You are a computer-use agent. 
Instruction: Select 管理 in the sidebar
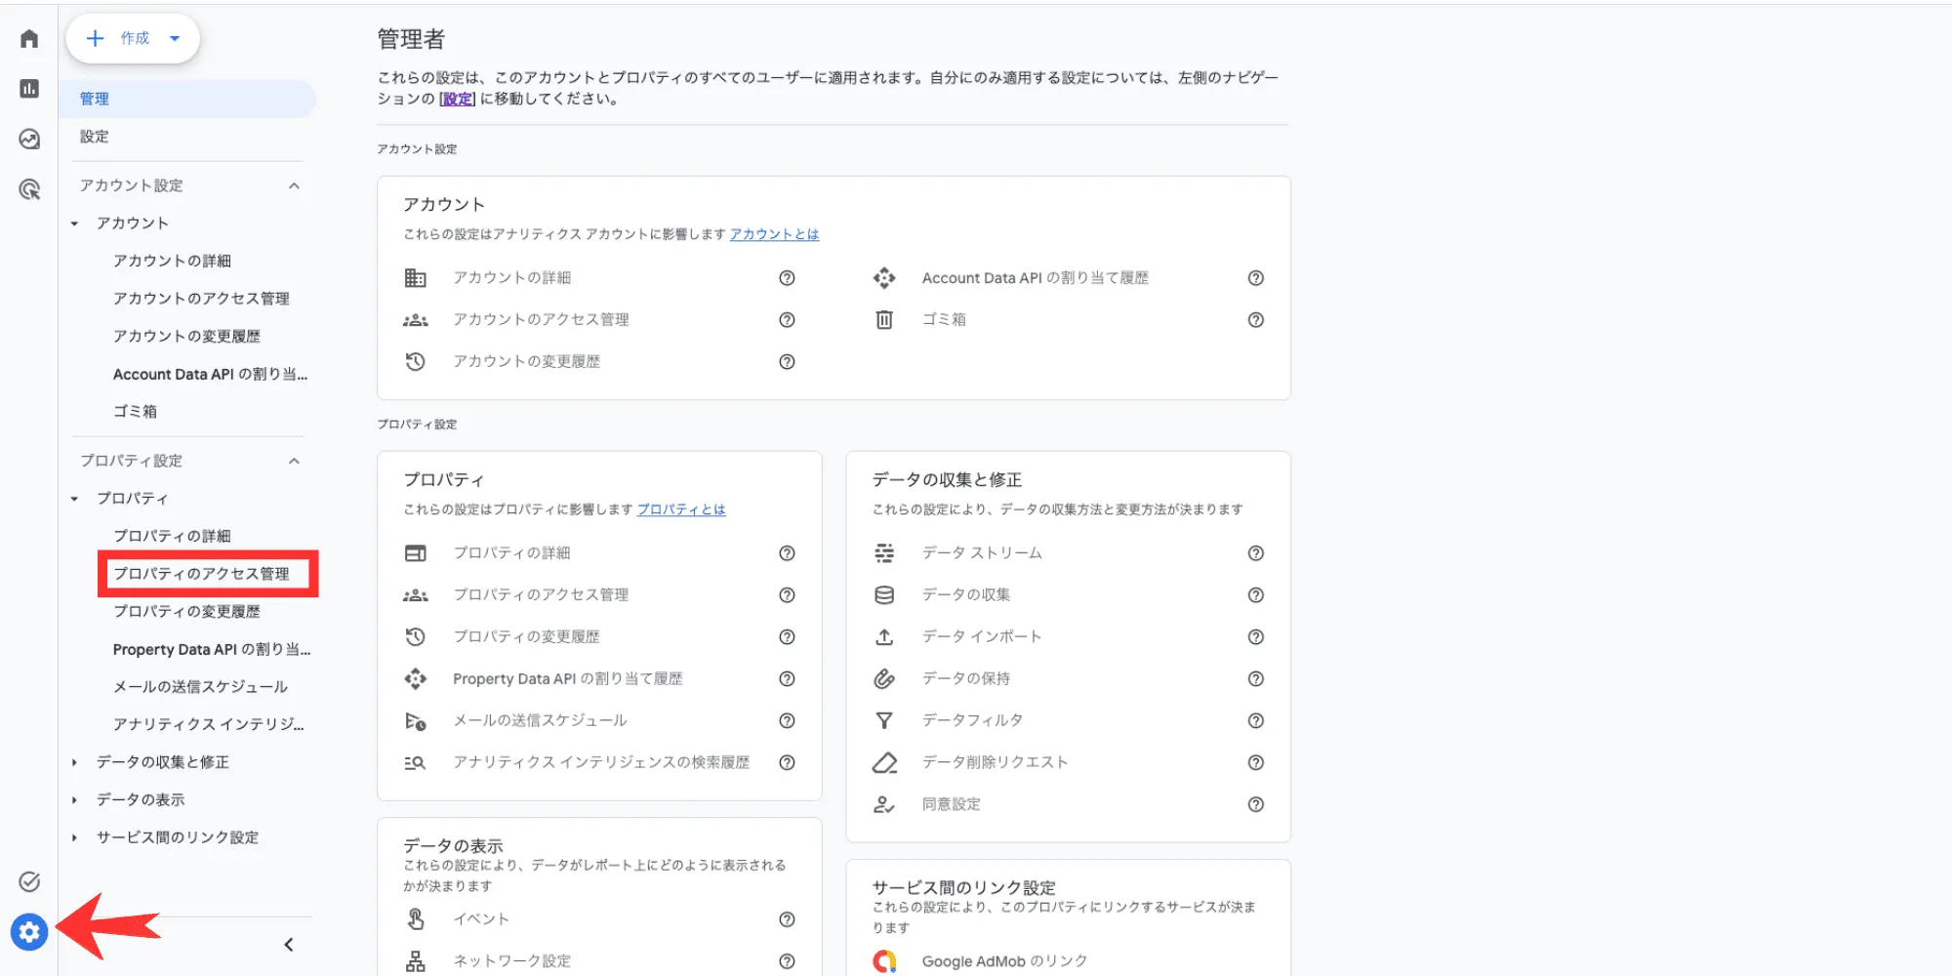[187, 99]
